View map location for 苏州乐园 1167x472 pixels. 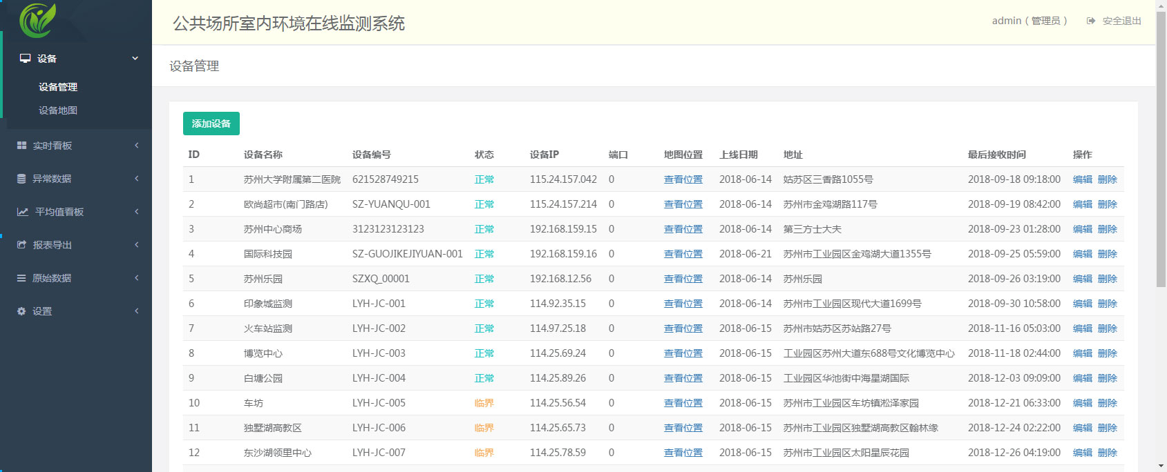click(x=683, y=279)
